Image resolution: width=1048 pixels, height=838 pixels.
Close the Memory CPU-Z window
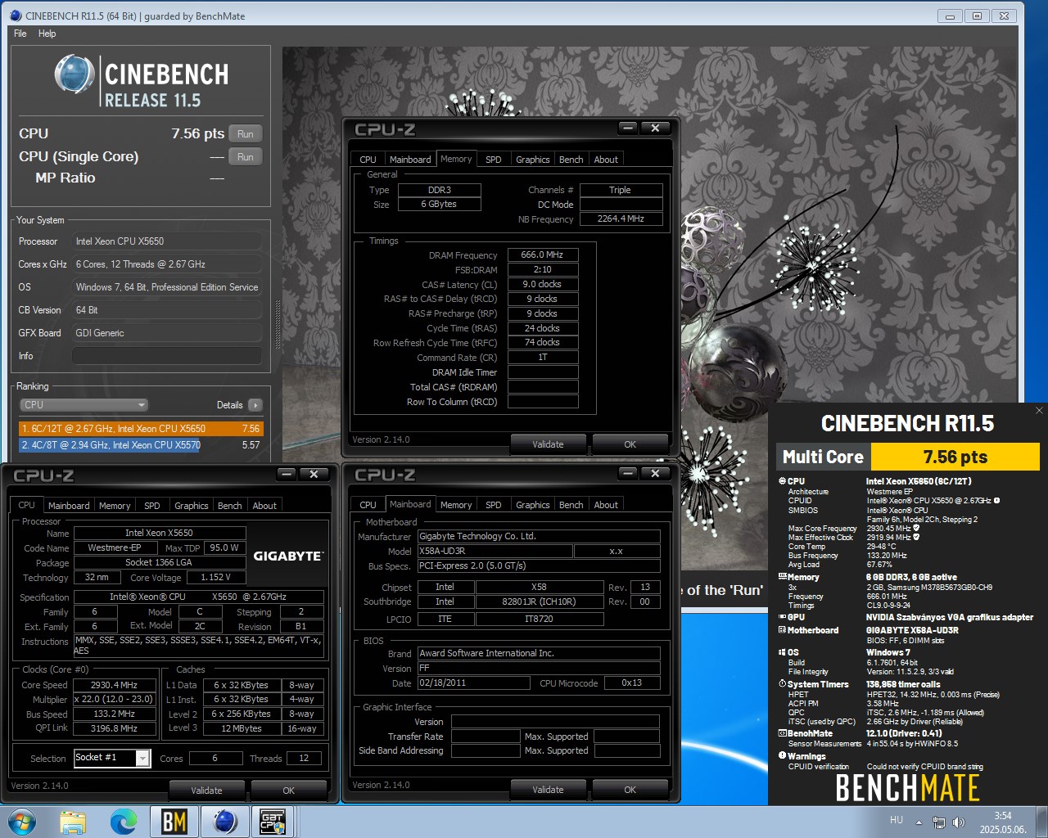(x=655, y=128)
